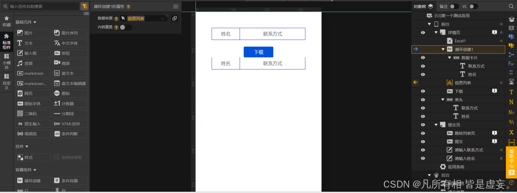Add the 二维码 QR code component
The height and width of the screenshot is (193, 517).
[x=33, y=114]
